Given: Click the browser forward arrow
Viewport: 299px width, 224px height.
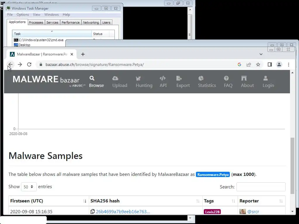Looking at the screenshot, I should click(20, 64).
